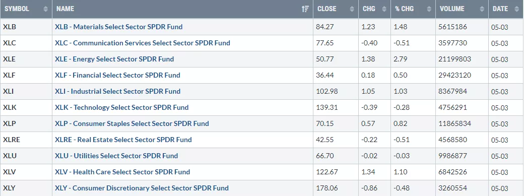Sort by VOLUME using its arrows

click(482, 9)
